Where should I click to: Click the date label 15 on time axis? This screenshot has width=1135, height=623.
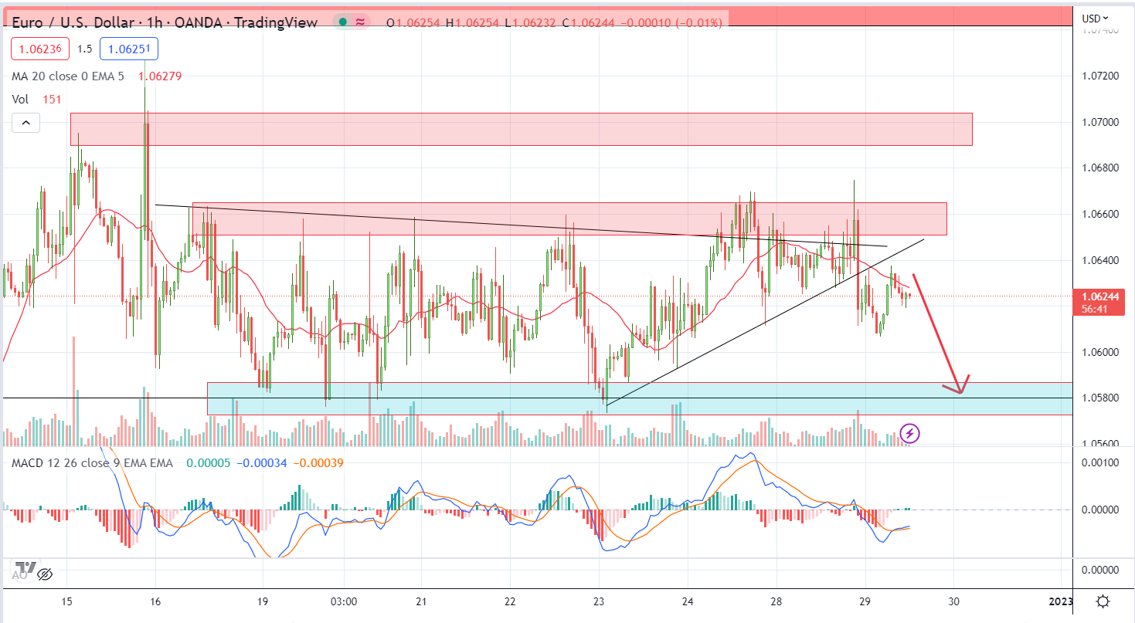66,601
